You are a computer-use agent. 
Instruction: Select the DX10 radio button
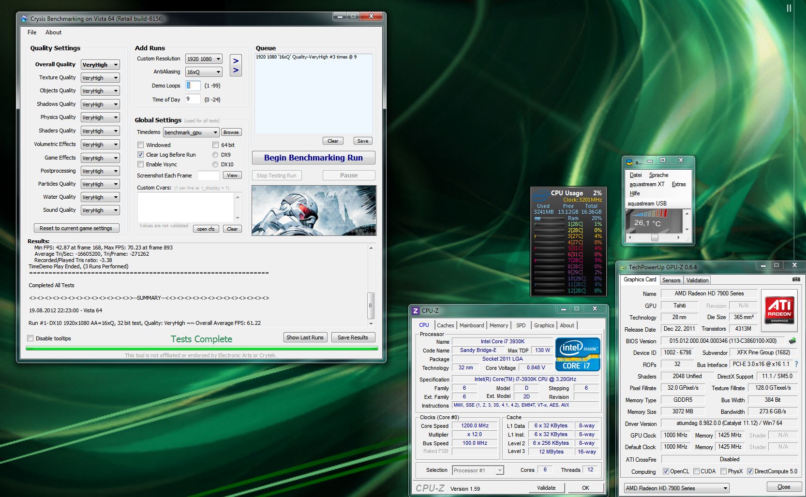point(215,164)
